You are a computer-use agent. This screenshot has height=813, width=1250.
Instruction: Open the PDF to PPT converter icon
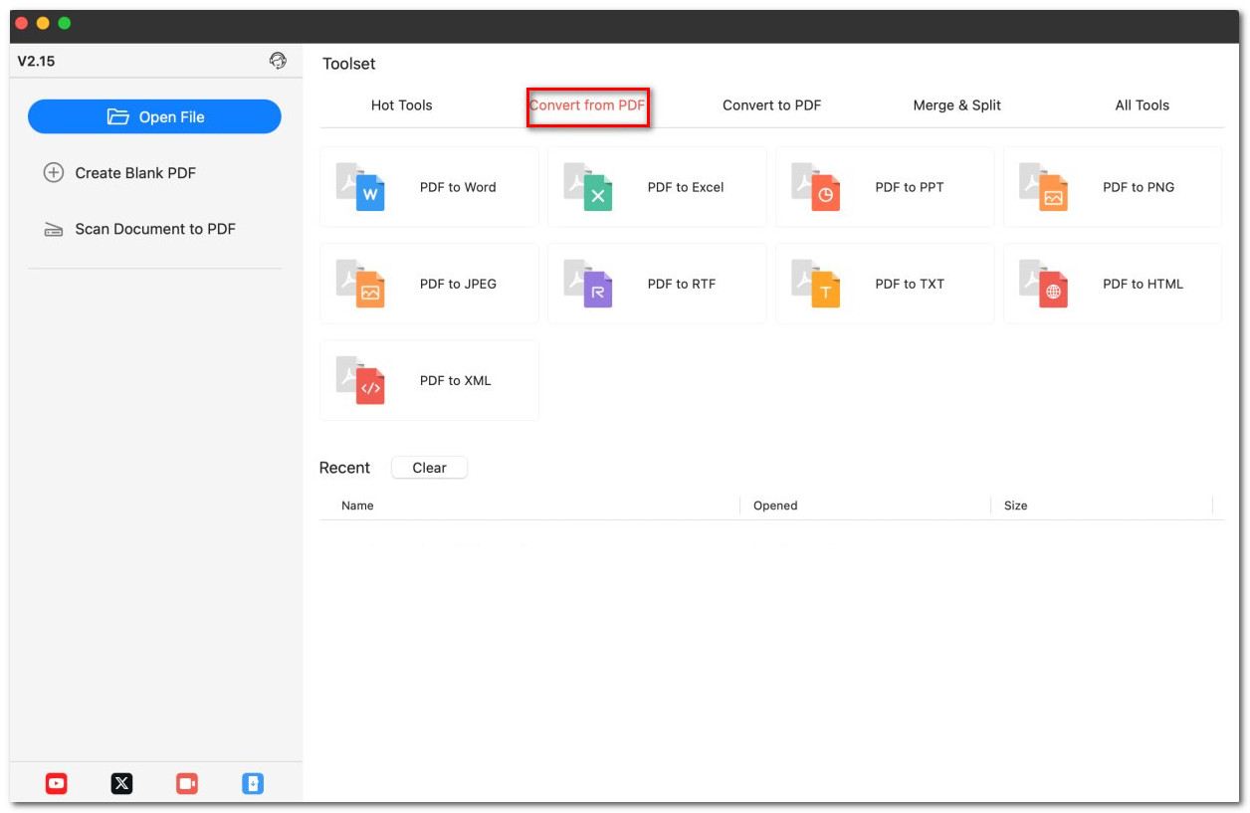tap(816, 187)
